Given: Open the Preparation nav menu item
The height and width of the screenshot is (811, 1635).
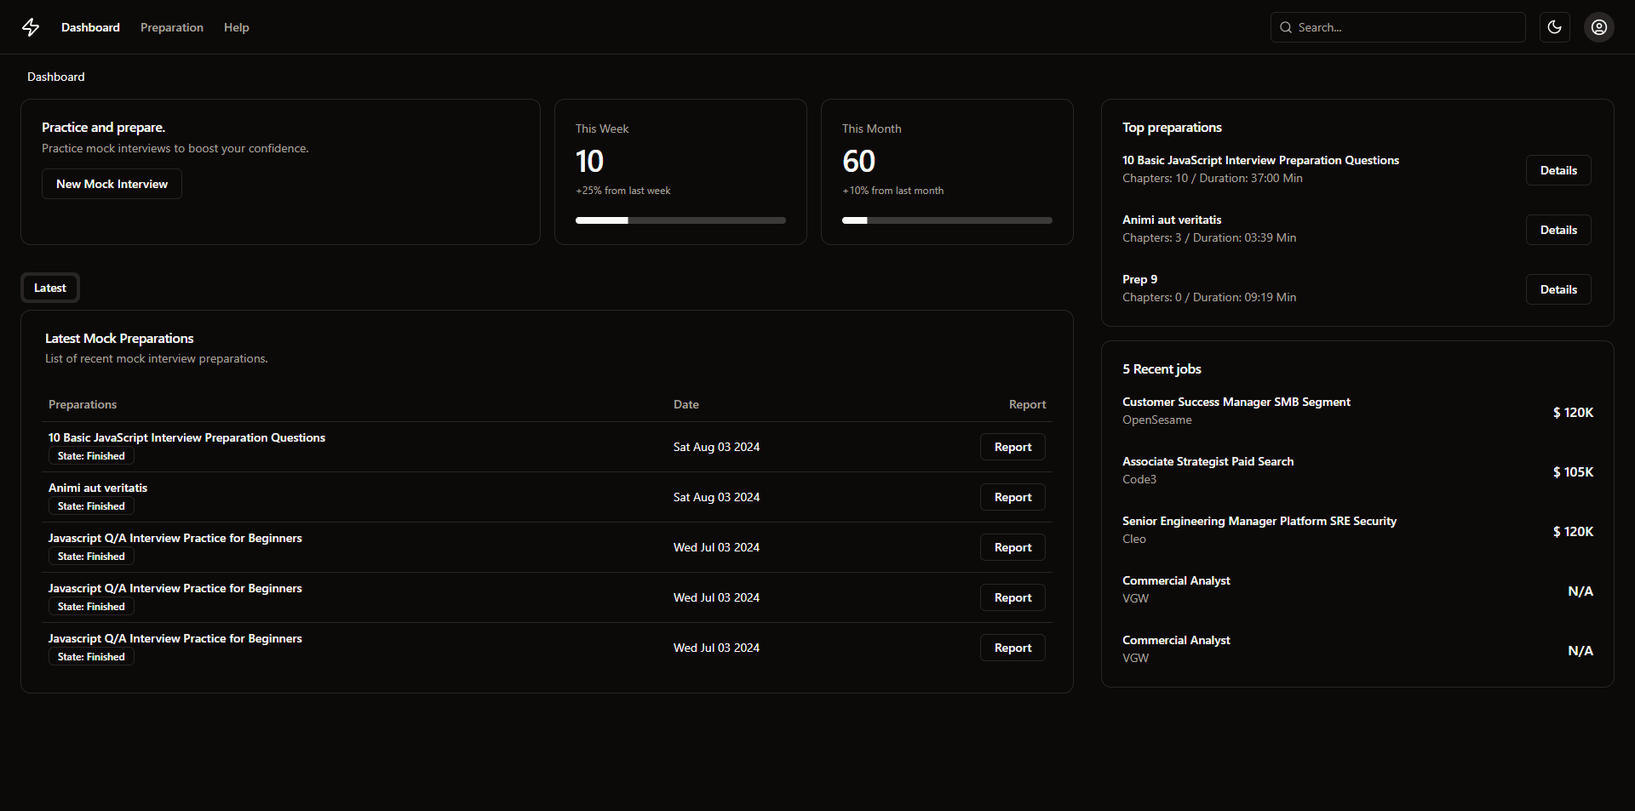Looking at the screenshot, I should point(171,27).
